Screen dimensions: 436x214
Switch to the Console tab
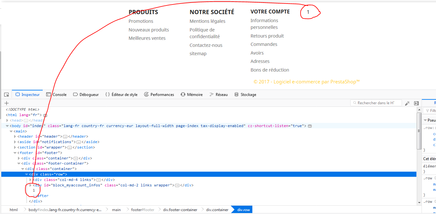tap(57, 95)
